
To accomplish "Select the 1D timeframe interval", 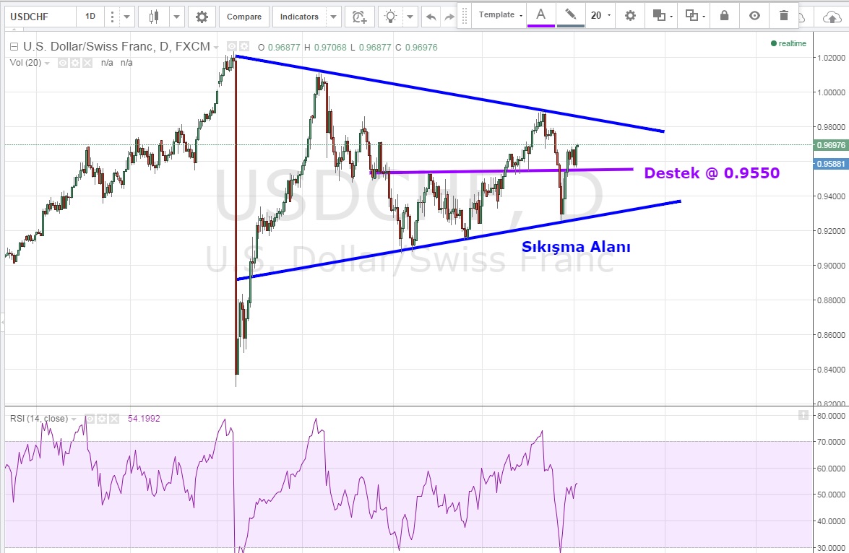I will (90, 17).
